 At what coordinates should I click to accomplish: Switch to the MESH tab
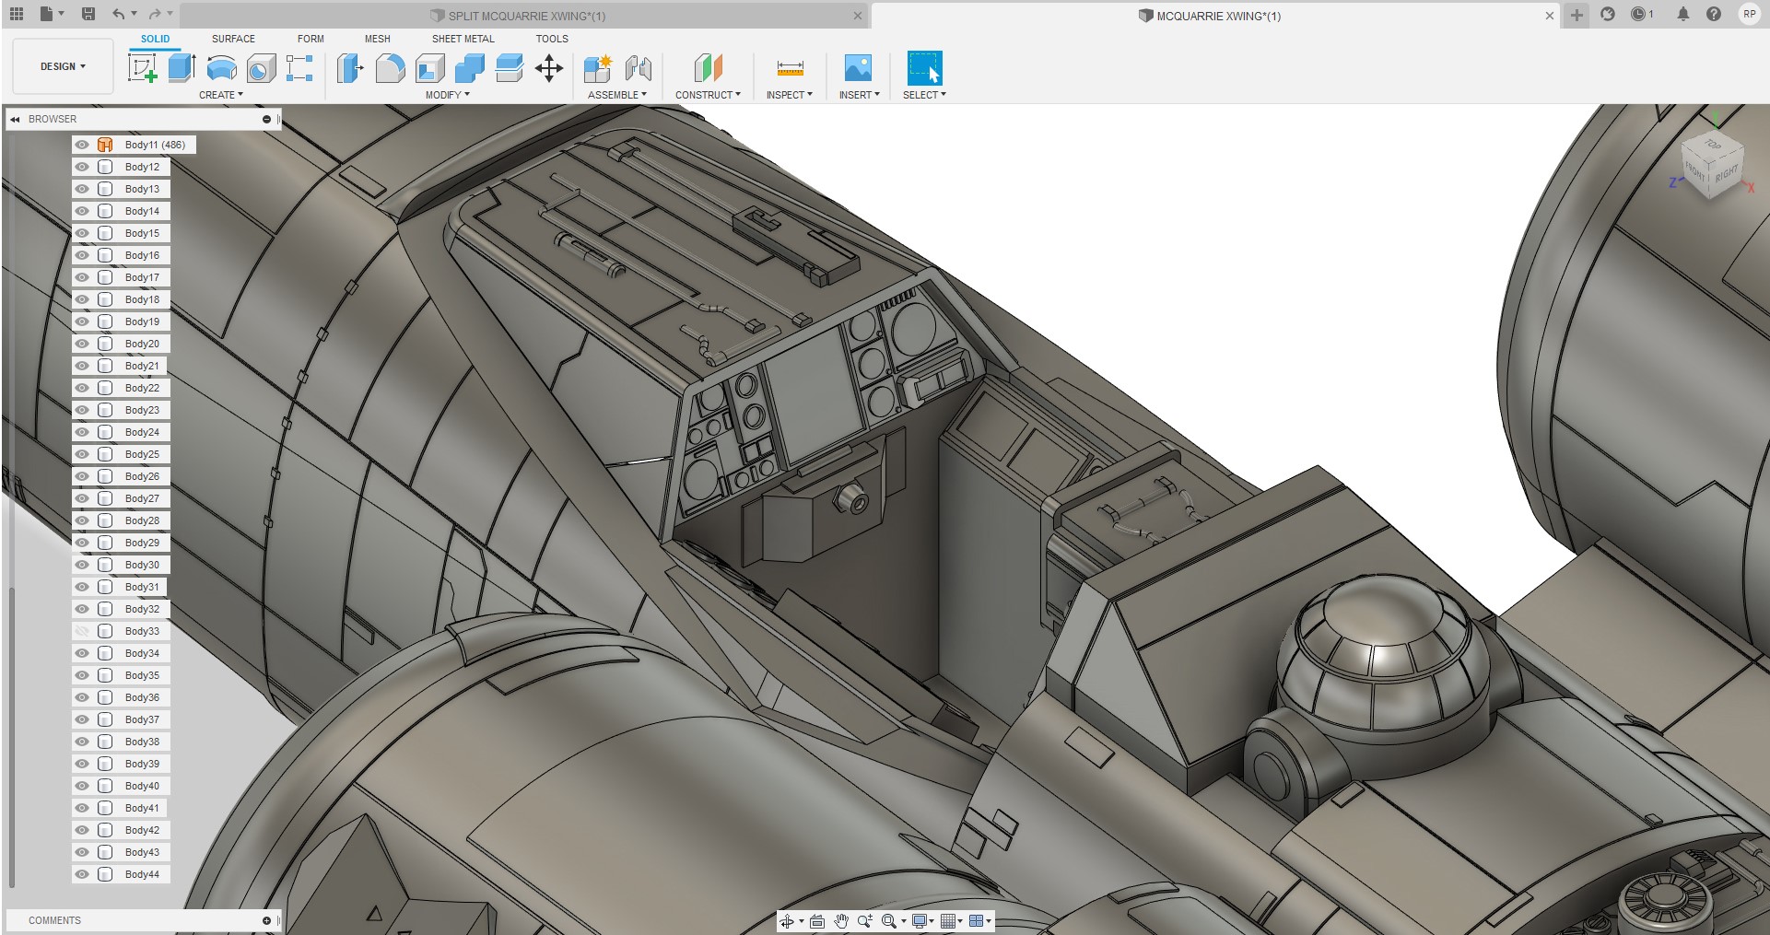[x=377, y=39]
